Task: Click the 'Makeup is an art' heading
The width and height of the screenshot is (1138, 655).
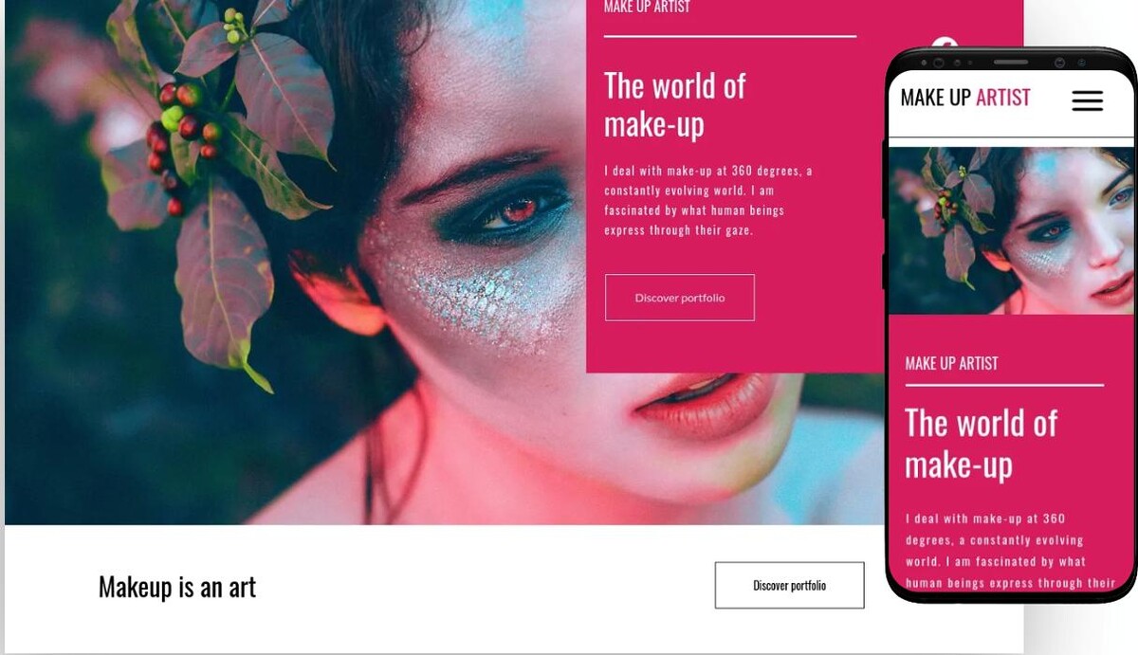Action: [177, 587]
